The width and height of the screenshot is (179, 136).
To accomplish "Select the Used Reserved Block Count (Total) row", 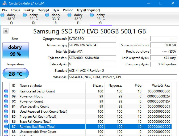I will point(87,112).
